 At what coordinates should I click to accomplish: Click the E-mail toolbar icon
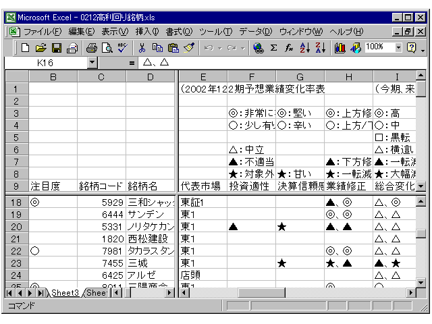click(x=72, y=48)
